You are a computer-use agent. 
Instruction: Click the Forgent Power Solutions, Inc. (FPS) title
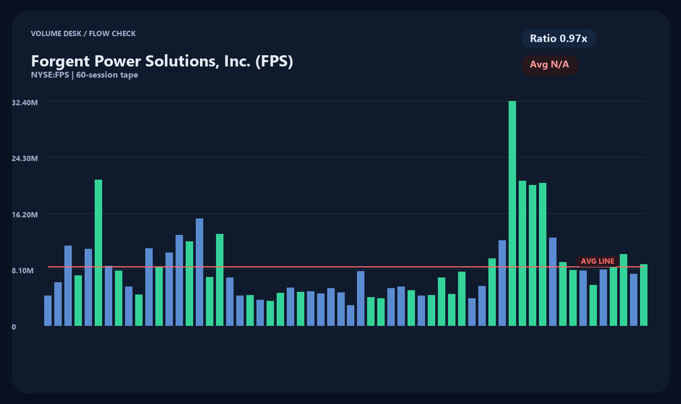(x=162, y=61)
